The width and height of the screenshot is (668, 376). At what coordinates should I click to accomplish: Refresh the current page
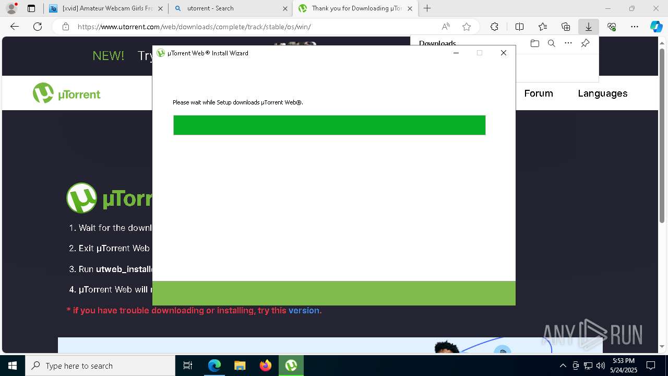[x=38, y=27]
